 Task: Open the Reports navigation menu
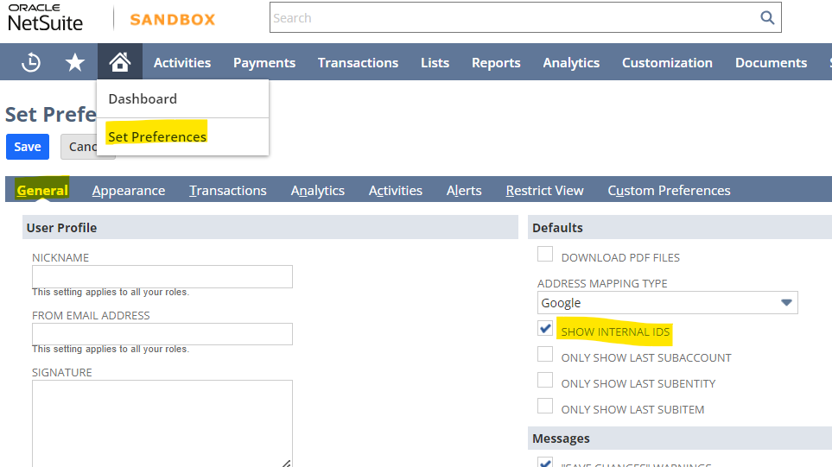496,62
